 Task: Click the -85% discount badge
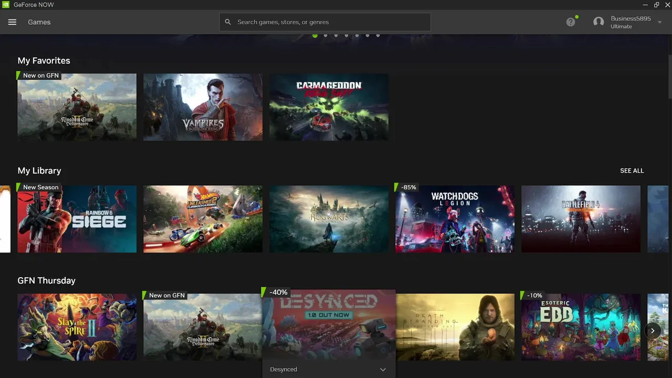(407, 187)
